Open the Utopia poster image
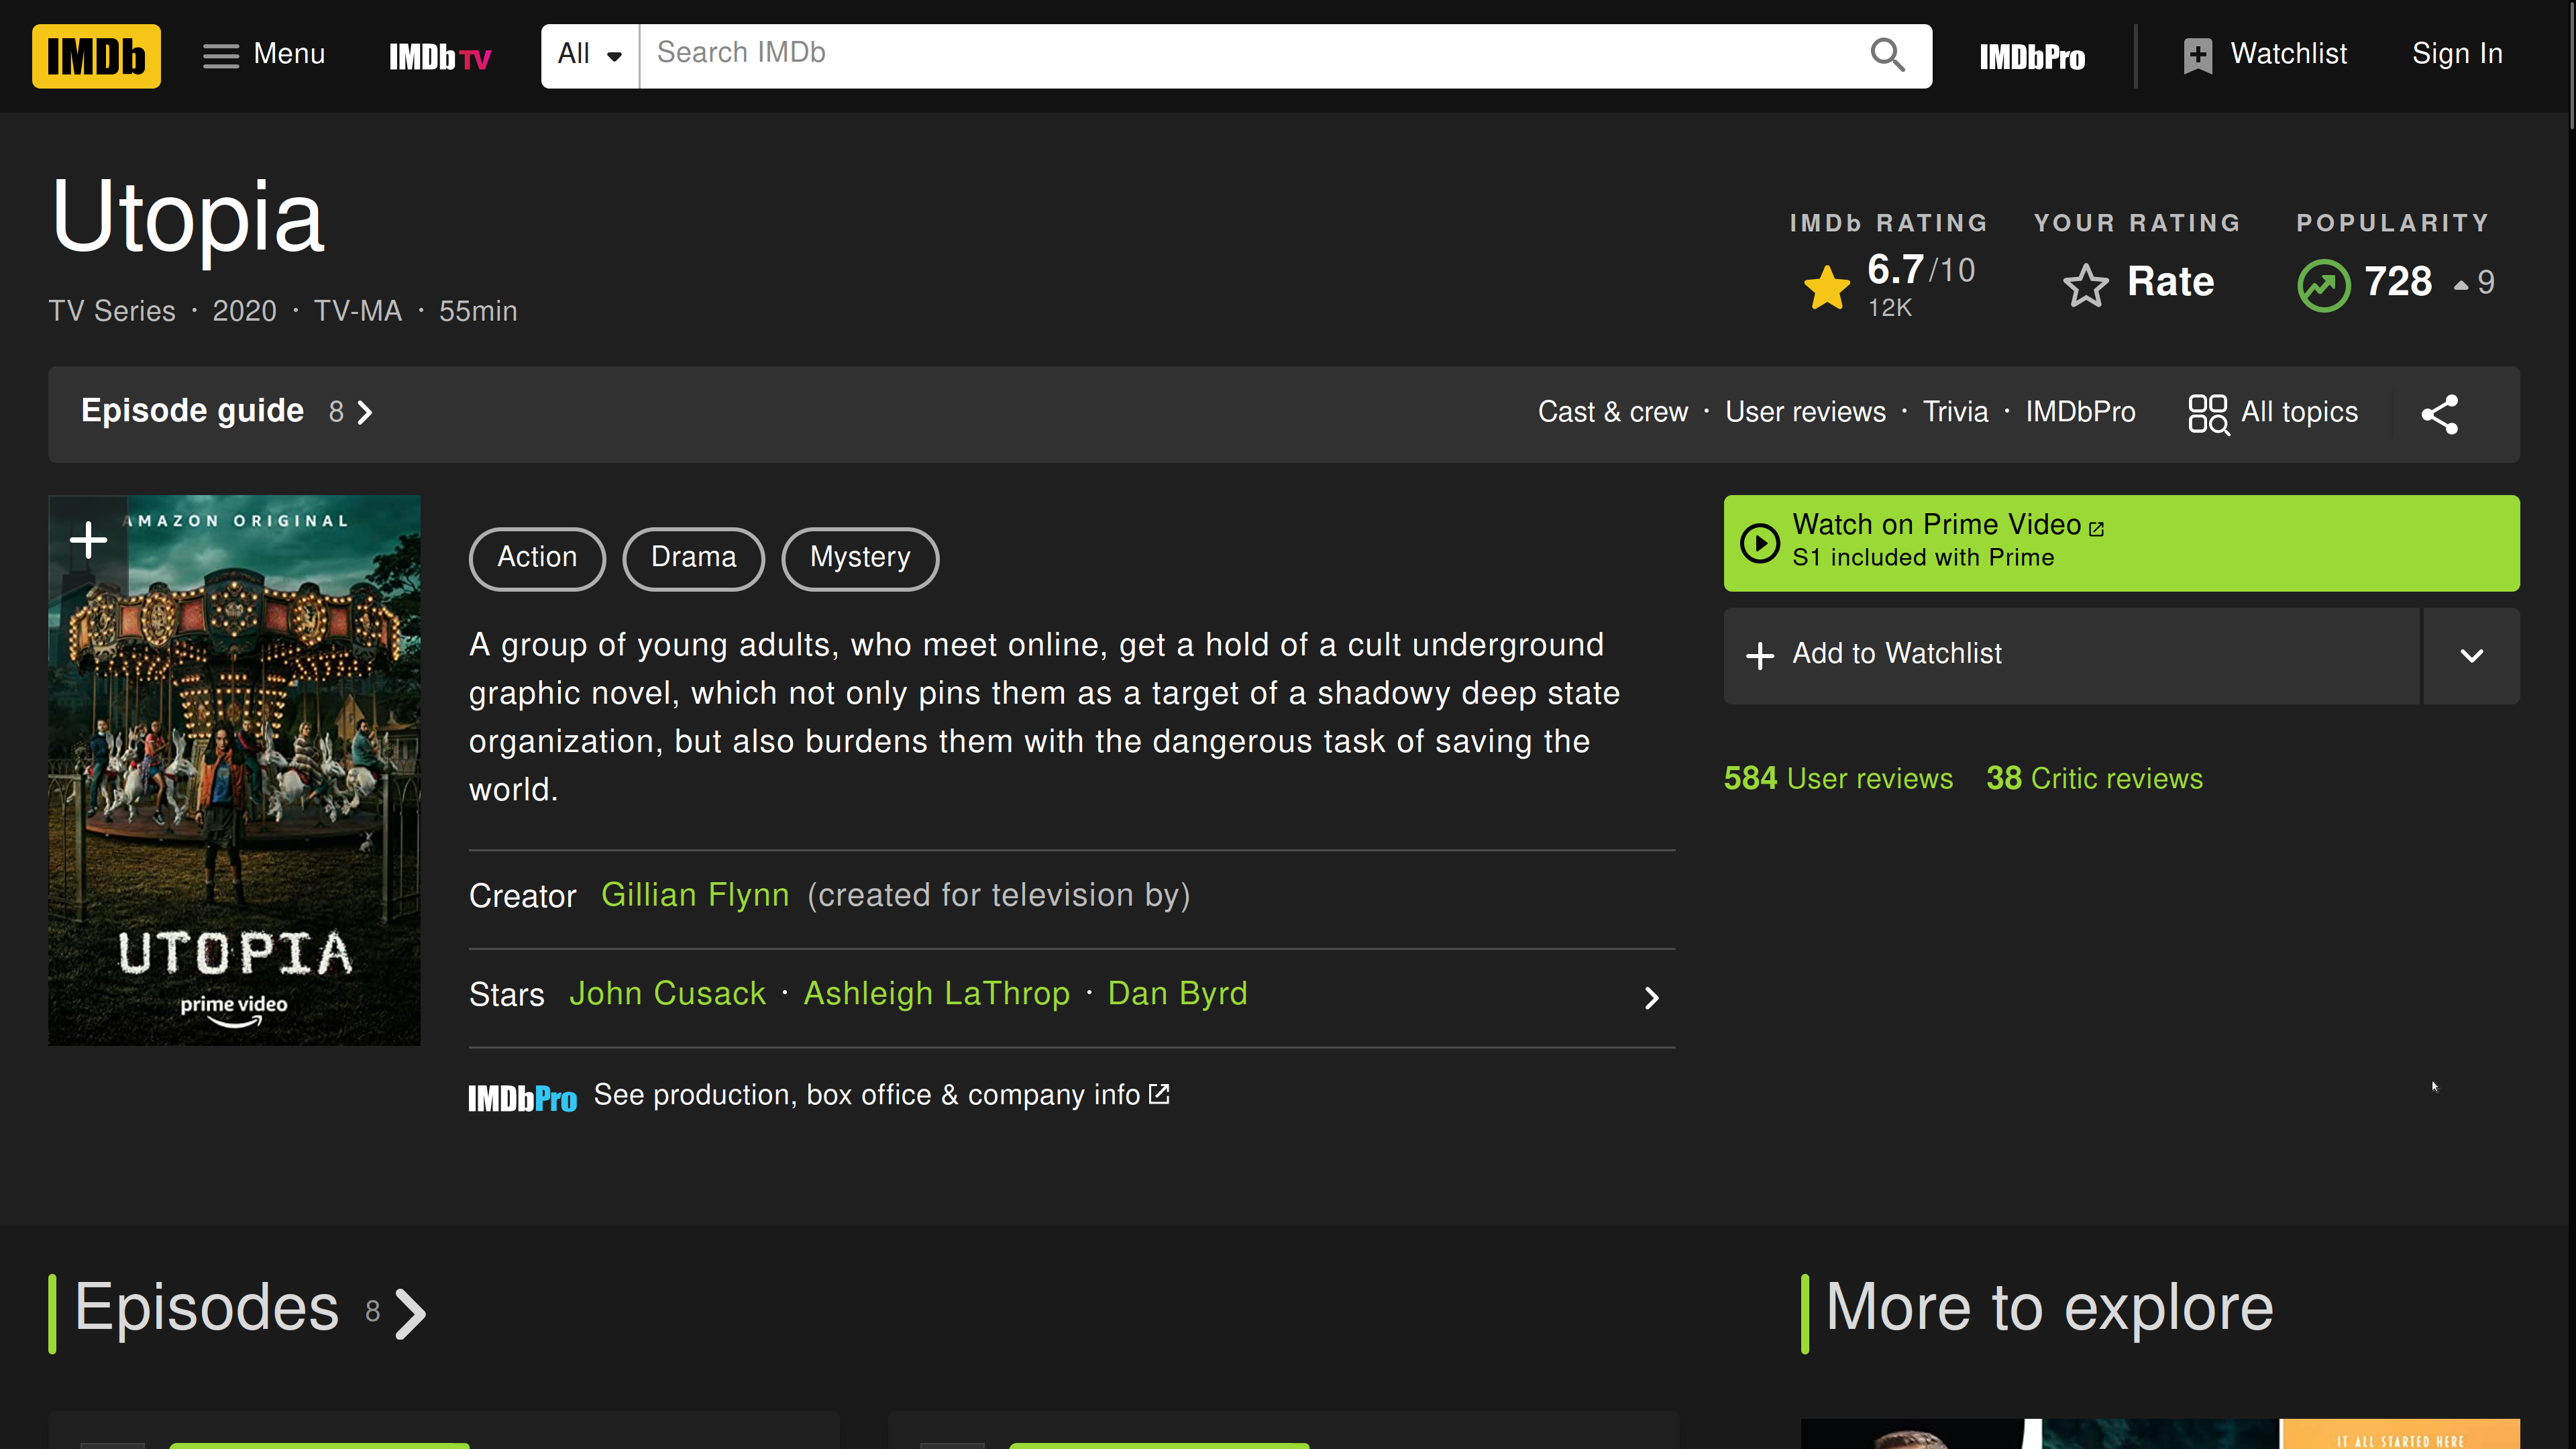The image size is (2576, 1449). (x=234, y=770)
